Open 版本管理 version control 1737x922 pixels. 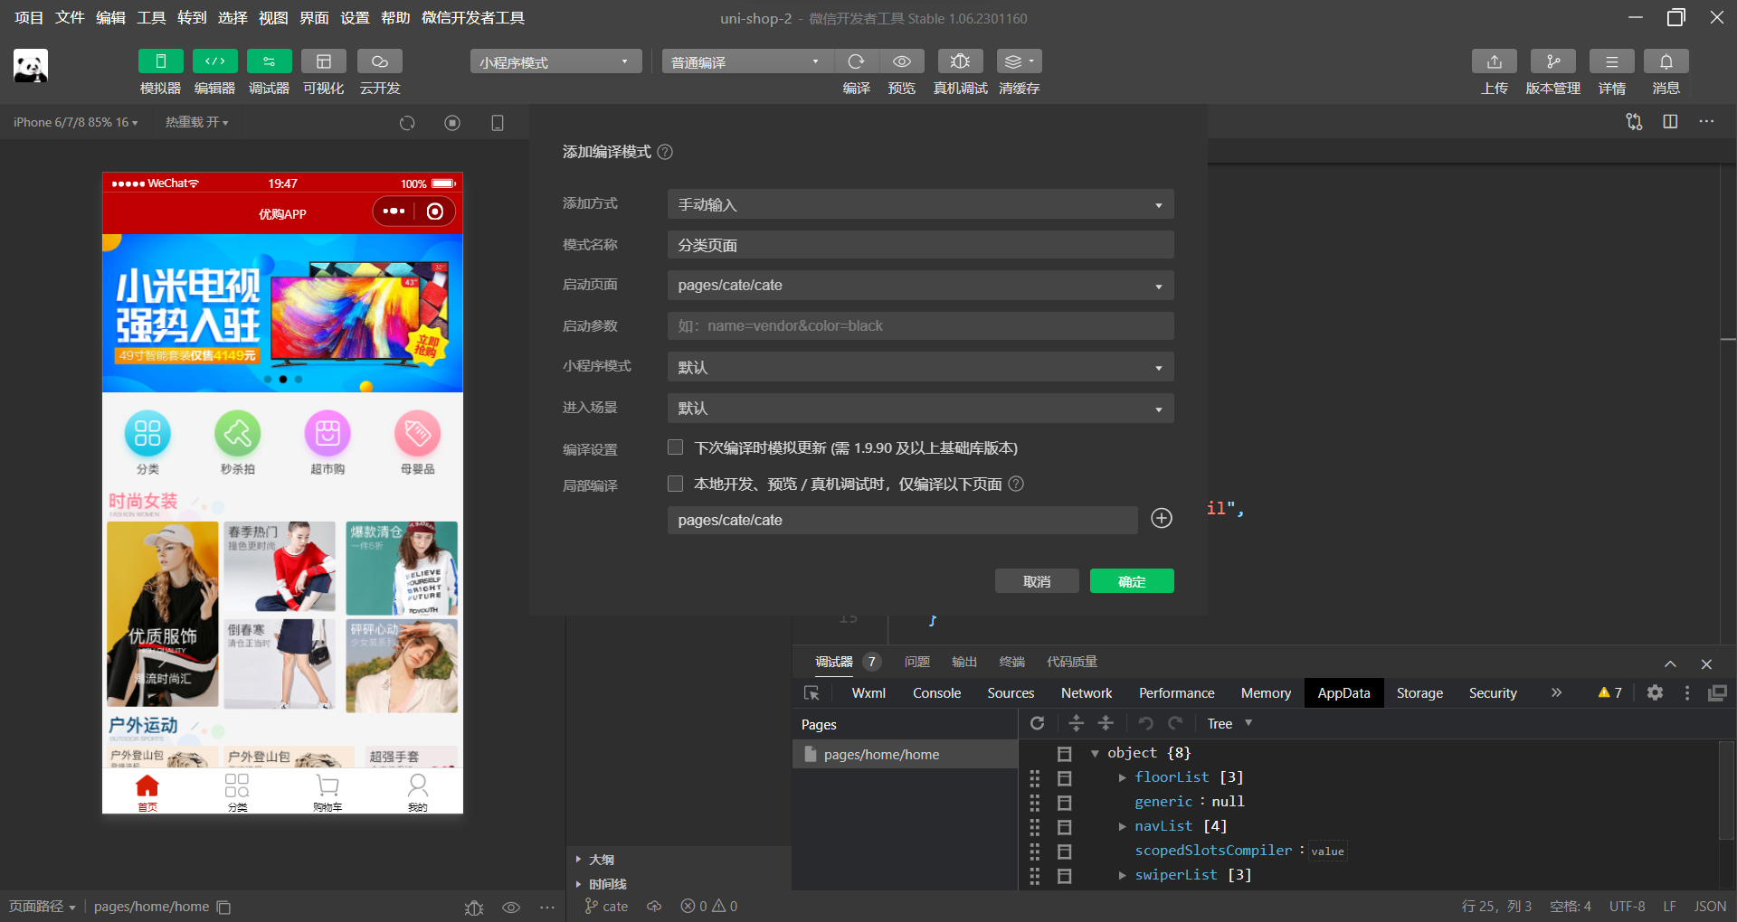(1553, 61)
